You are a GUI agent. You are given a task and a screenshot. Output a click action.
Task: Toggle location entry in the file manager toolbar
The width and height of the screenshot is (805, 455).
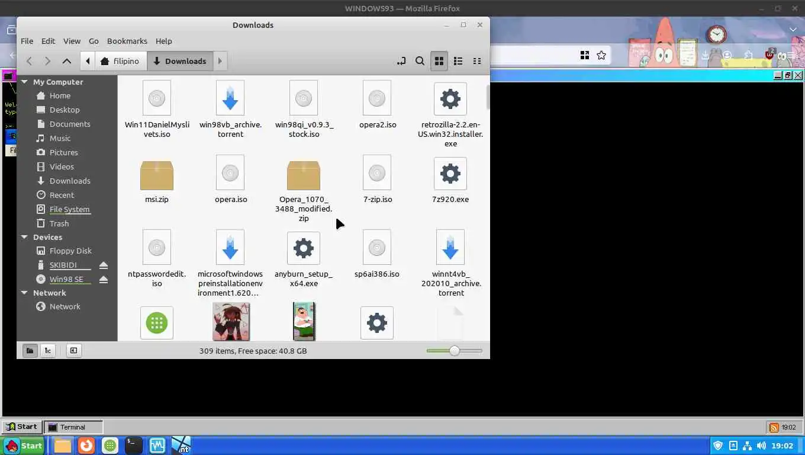(x=401, y=61)
